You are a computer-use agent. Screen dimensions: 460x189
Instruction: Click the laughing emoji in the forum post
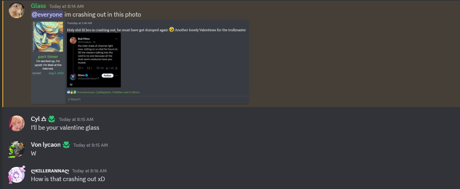pos(171,30)
